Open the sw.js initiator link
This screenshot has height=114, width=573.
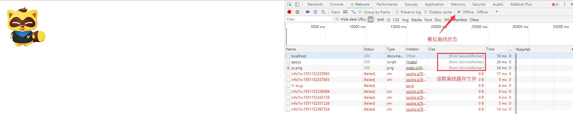point(410,86)
